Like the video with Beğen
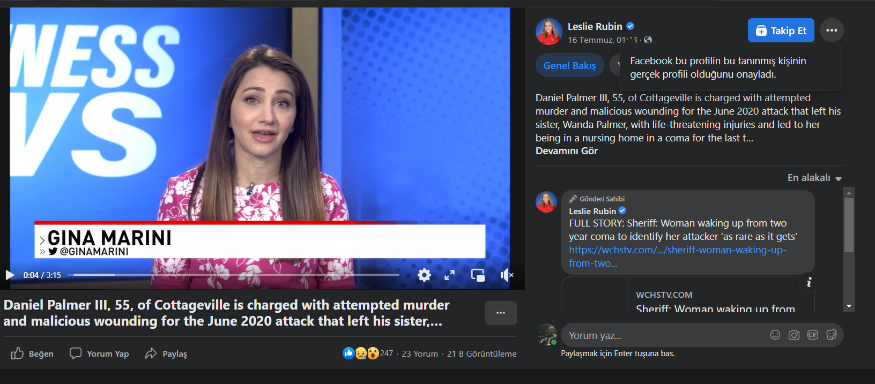875x384 pixels. 33,353
